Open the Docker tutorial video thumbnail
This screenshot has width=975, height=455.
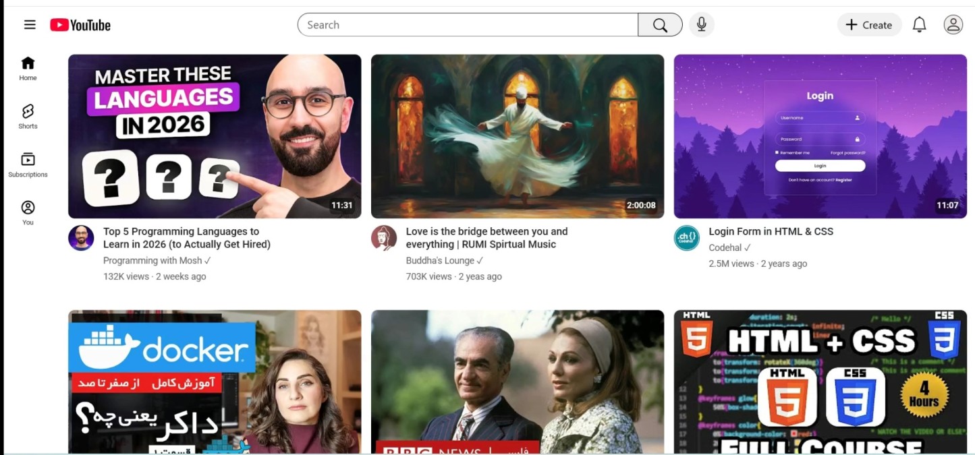click(x=215, y=382)
